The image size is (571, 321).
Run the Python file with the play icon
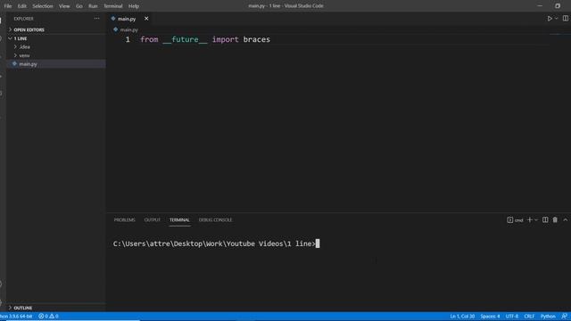pyautogui.click(x=550, y=19)
